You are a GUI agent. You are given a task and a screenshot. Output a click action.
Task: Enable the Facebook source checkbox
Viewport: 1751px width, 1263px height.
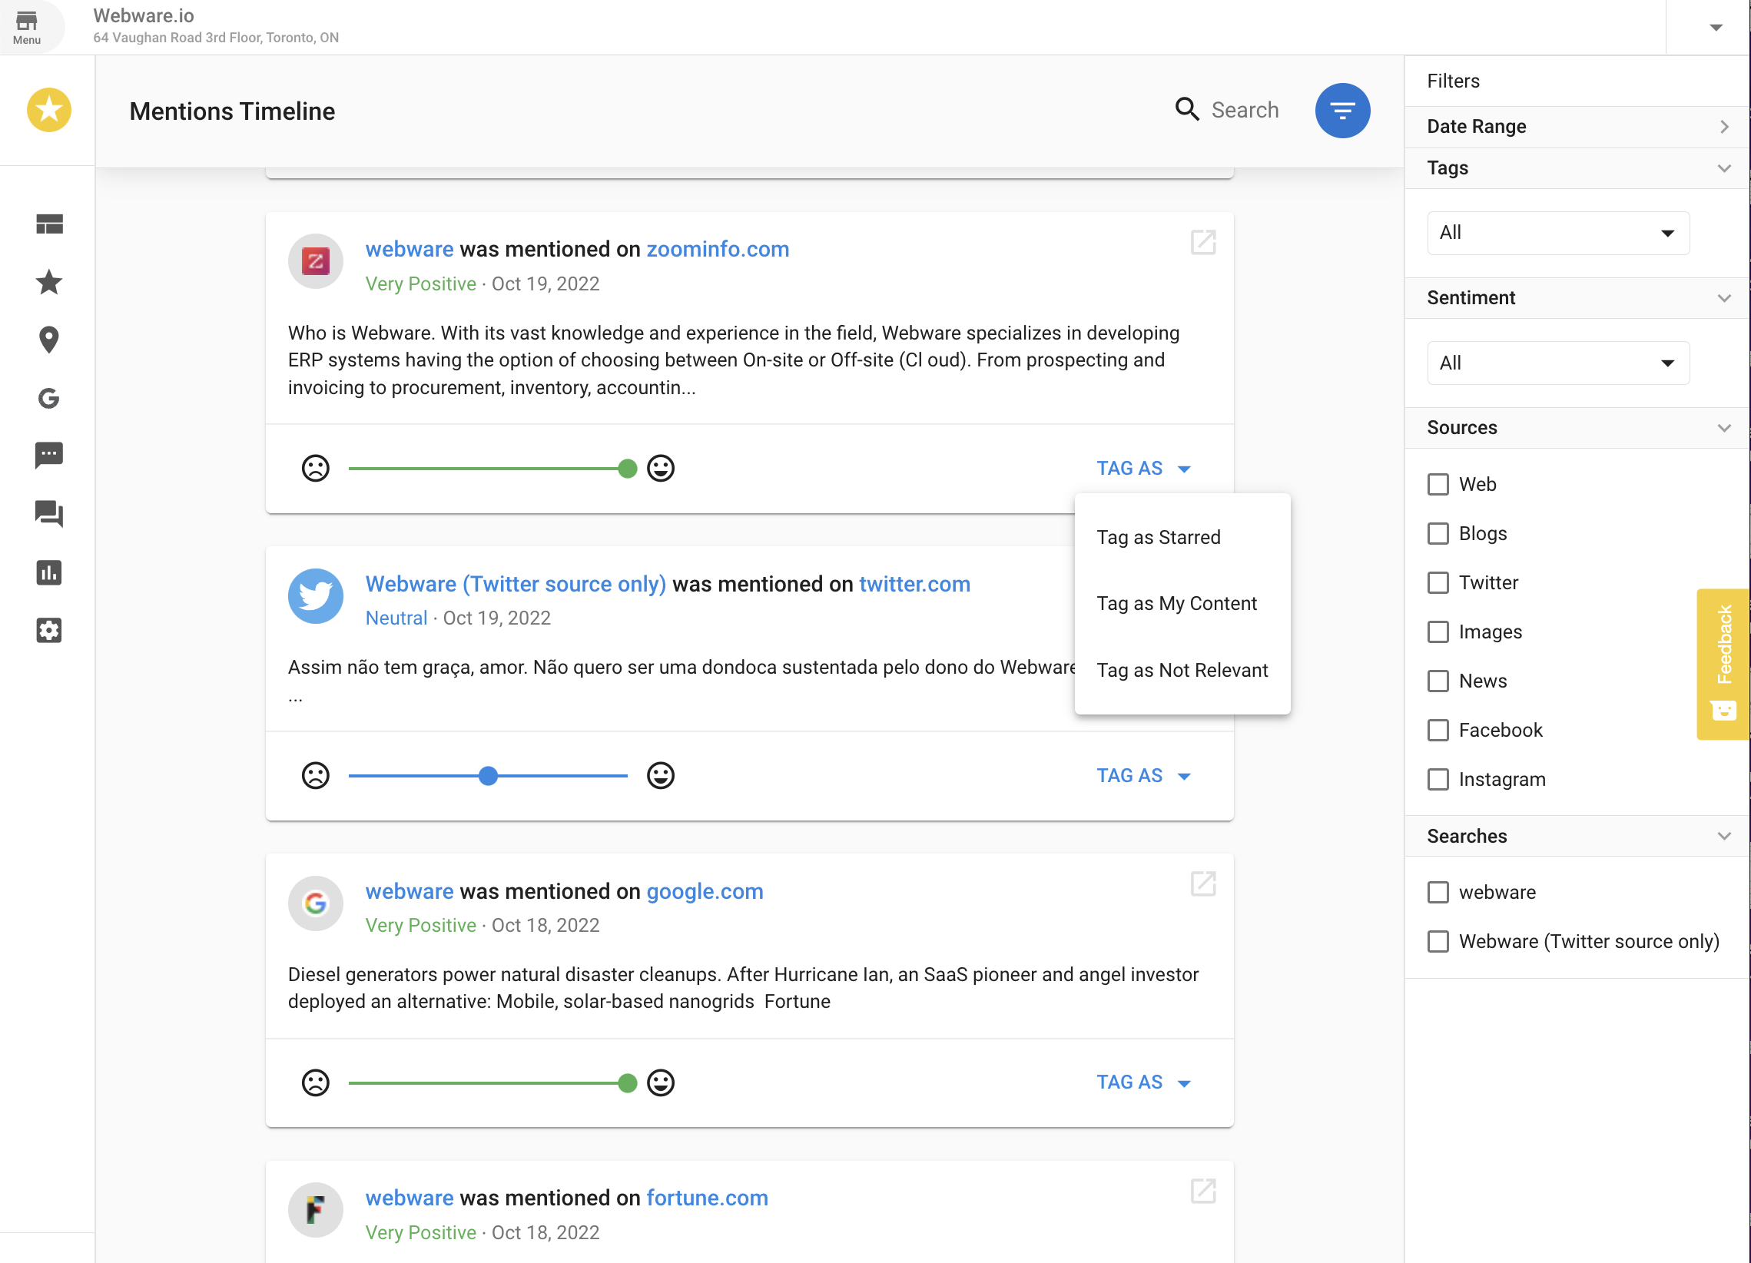(1438, 731)
